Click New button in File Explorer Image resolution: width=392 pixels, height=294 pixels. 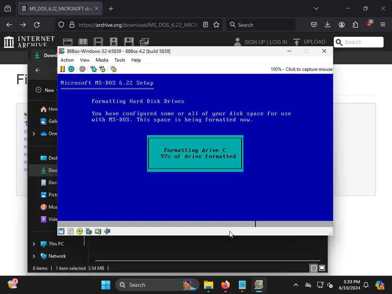(x=46, y=90)
